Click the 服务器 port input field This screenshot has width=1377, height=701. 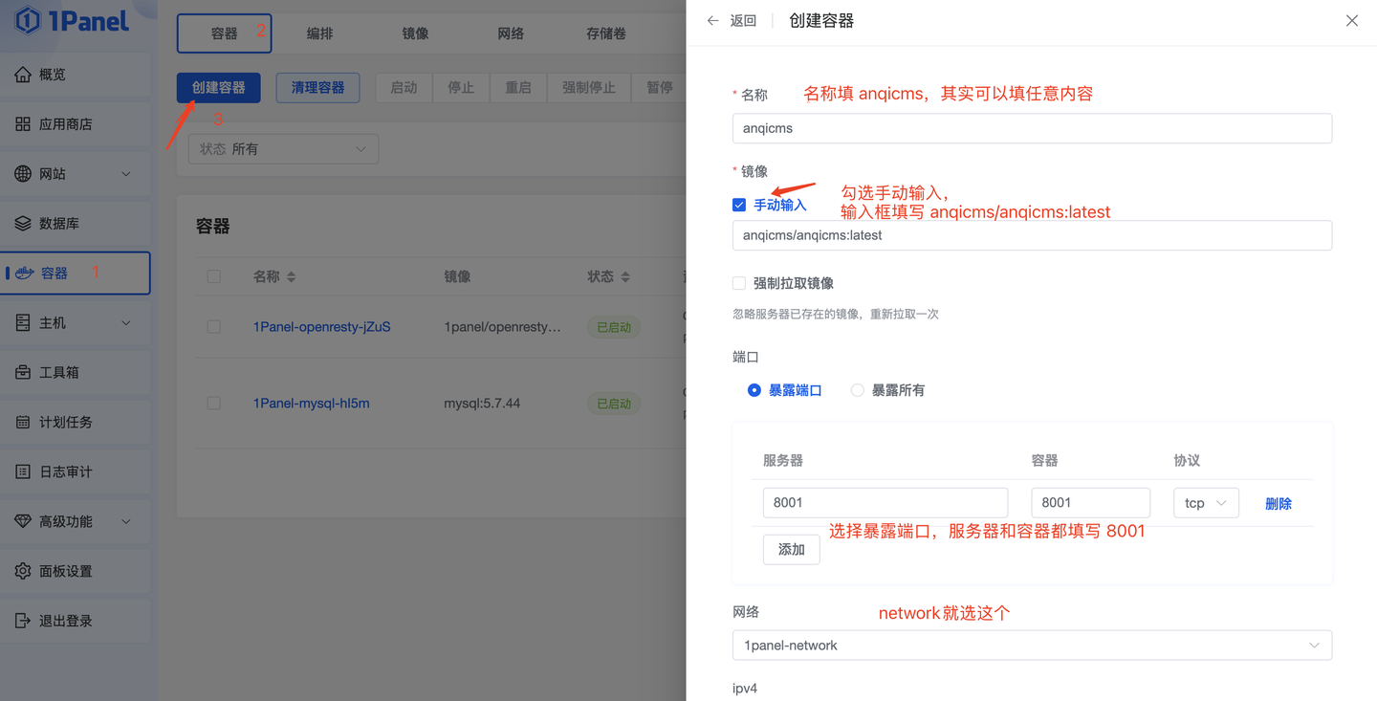click(885, 503)
